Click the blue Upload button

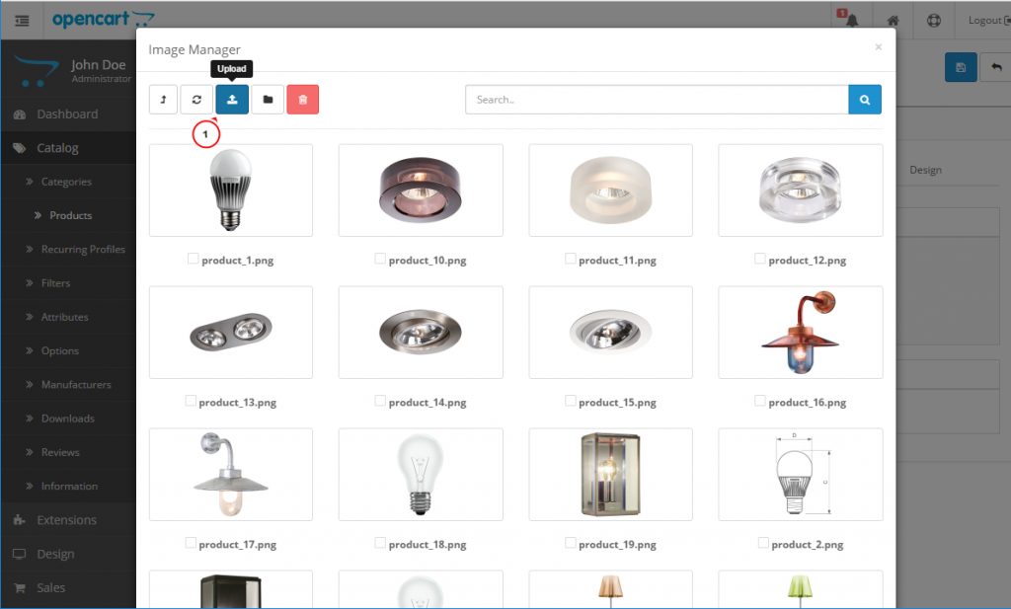point(232,100)
